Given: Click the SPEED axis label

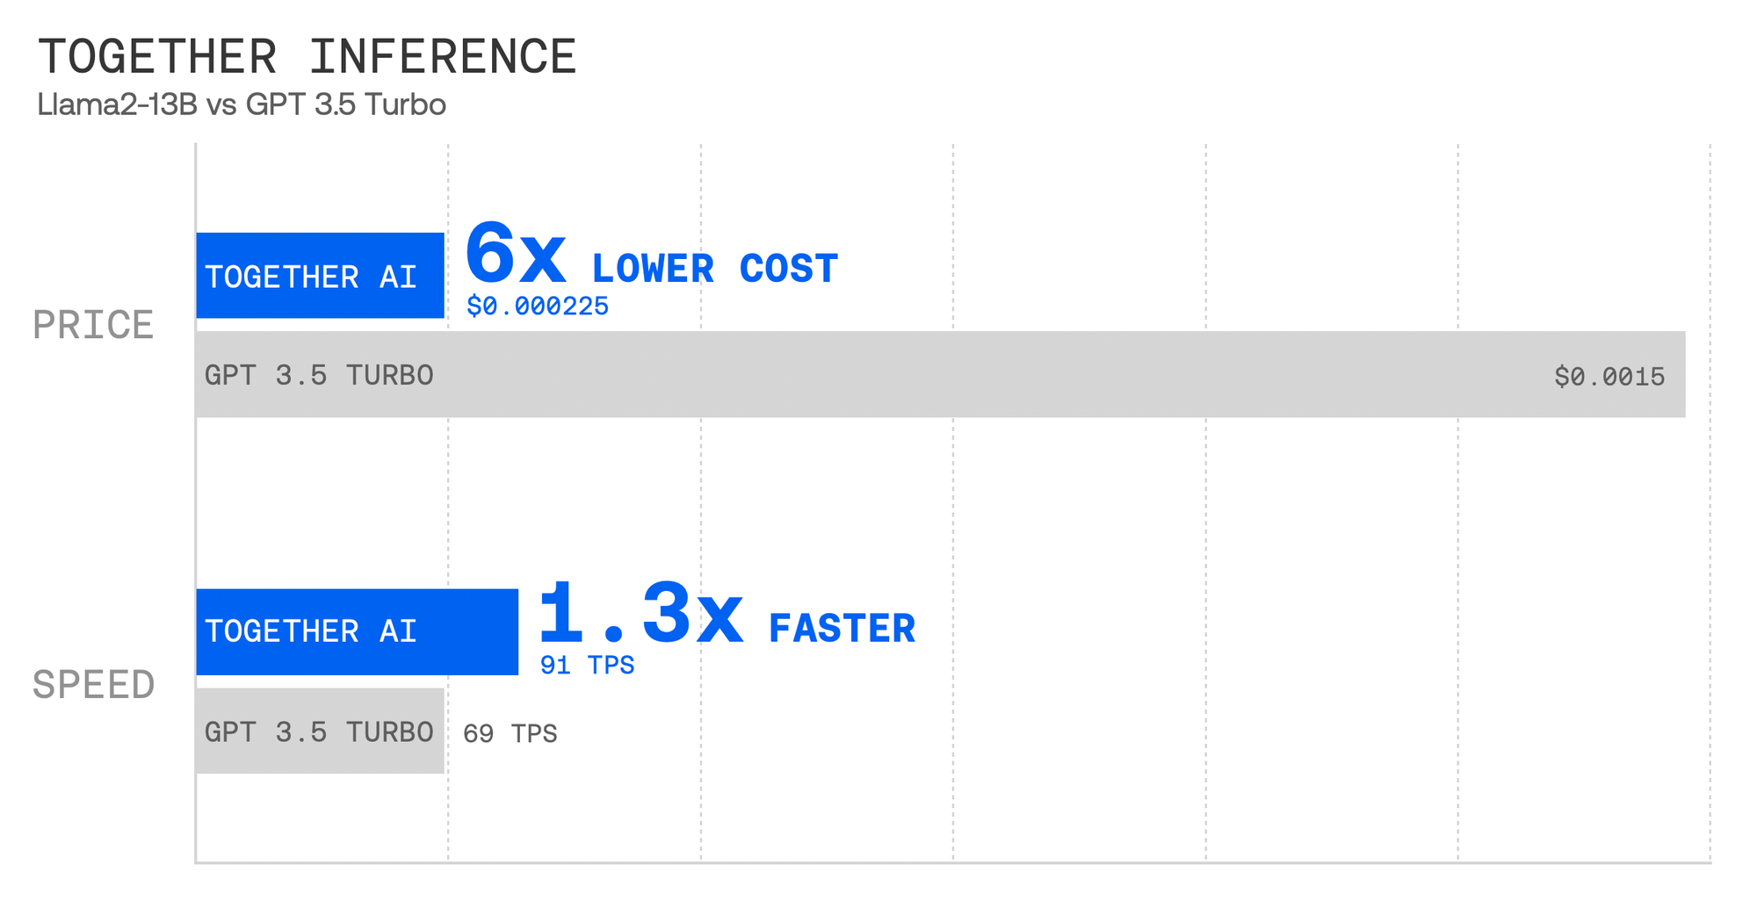Looking at the screenshot, I should [x=93, y=685].
